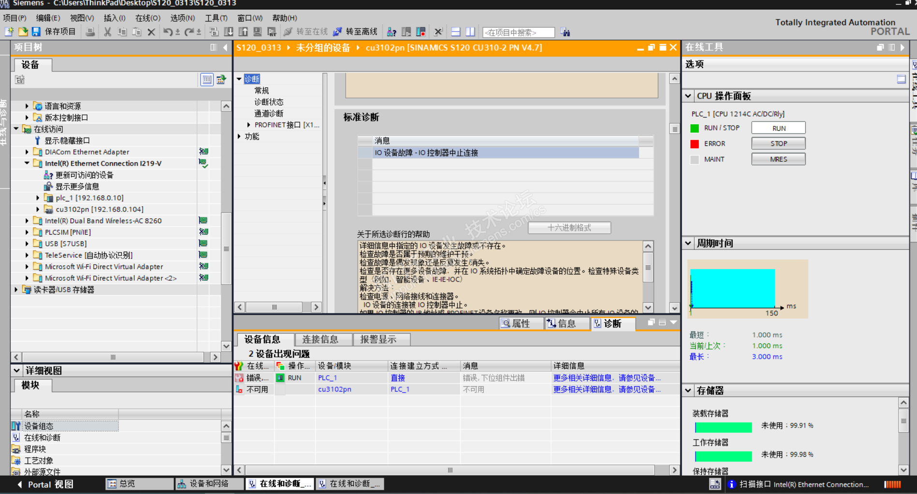Click the project tree overview icon
Image resolution: width=917 pixels, height=494 pixels.
[207, 80]
